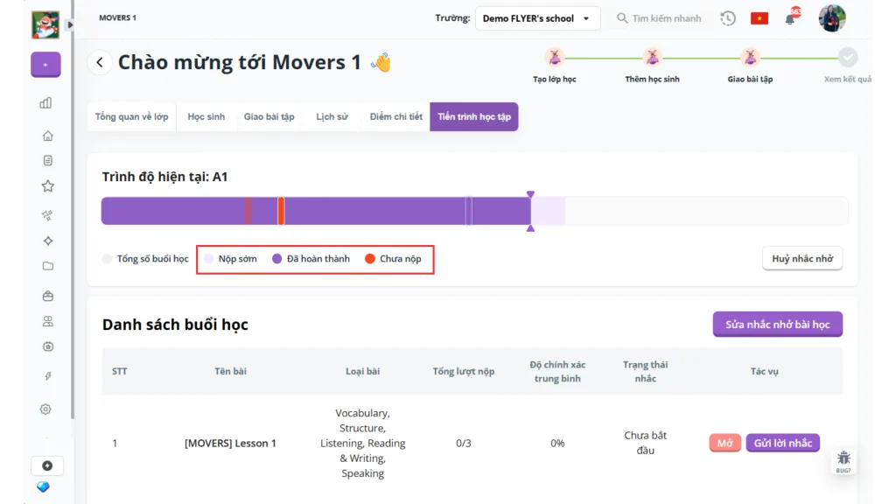Click the BUG report icon
Image resolution: width=896 pixels, height=504 pixels.
point(843,461)
